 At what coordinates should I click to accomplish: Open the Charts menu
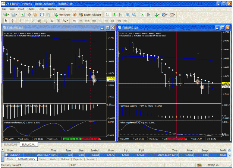[31, 9]
